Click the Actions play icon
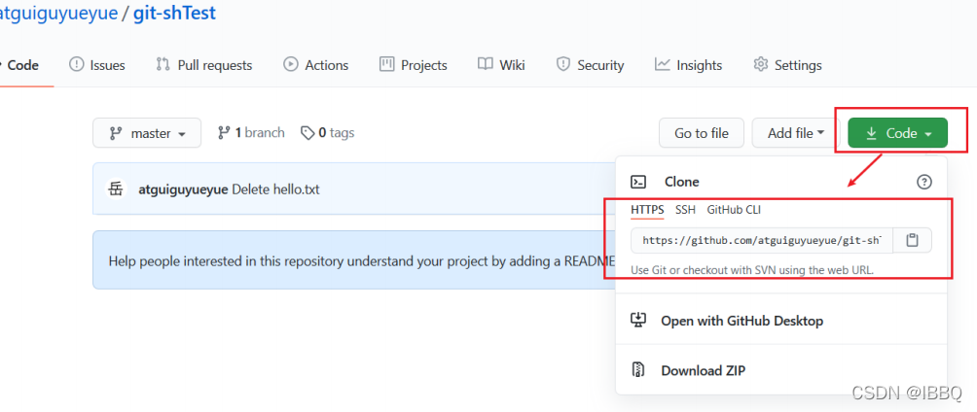 tap(290, 64)
